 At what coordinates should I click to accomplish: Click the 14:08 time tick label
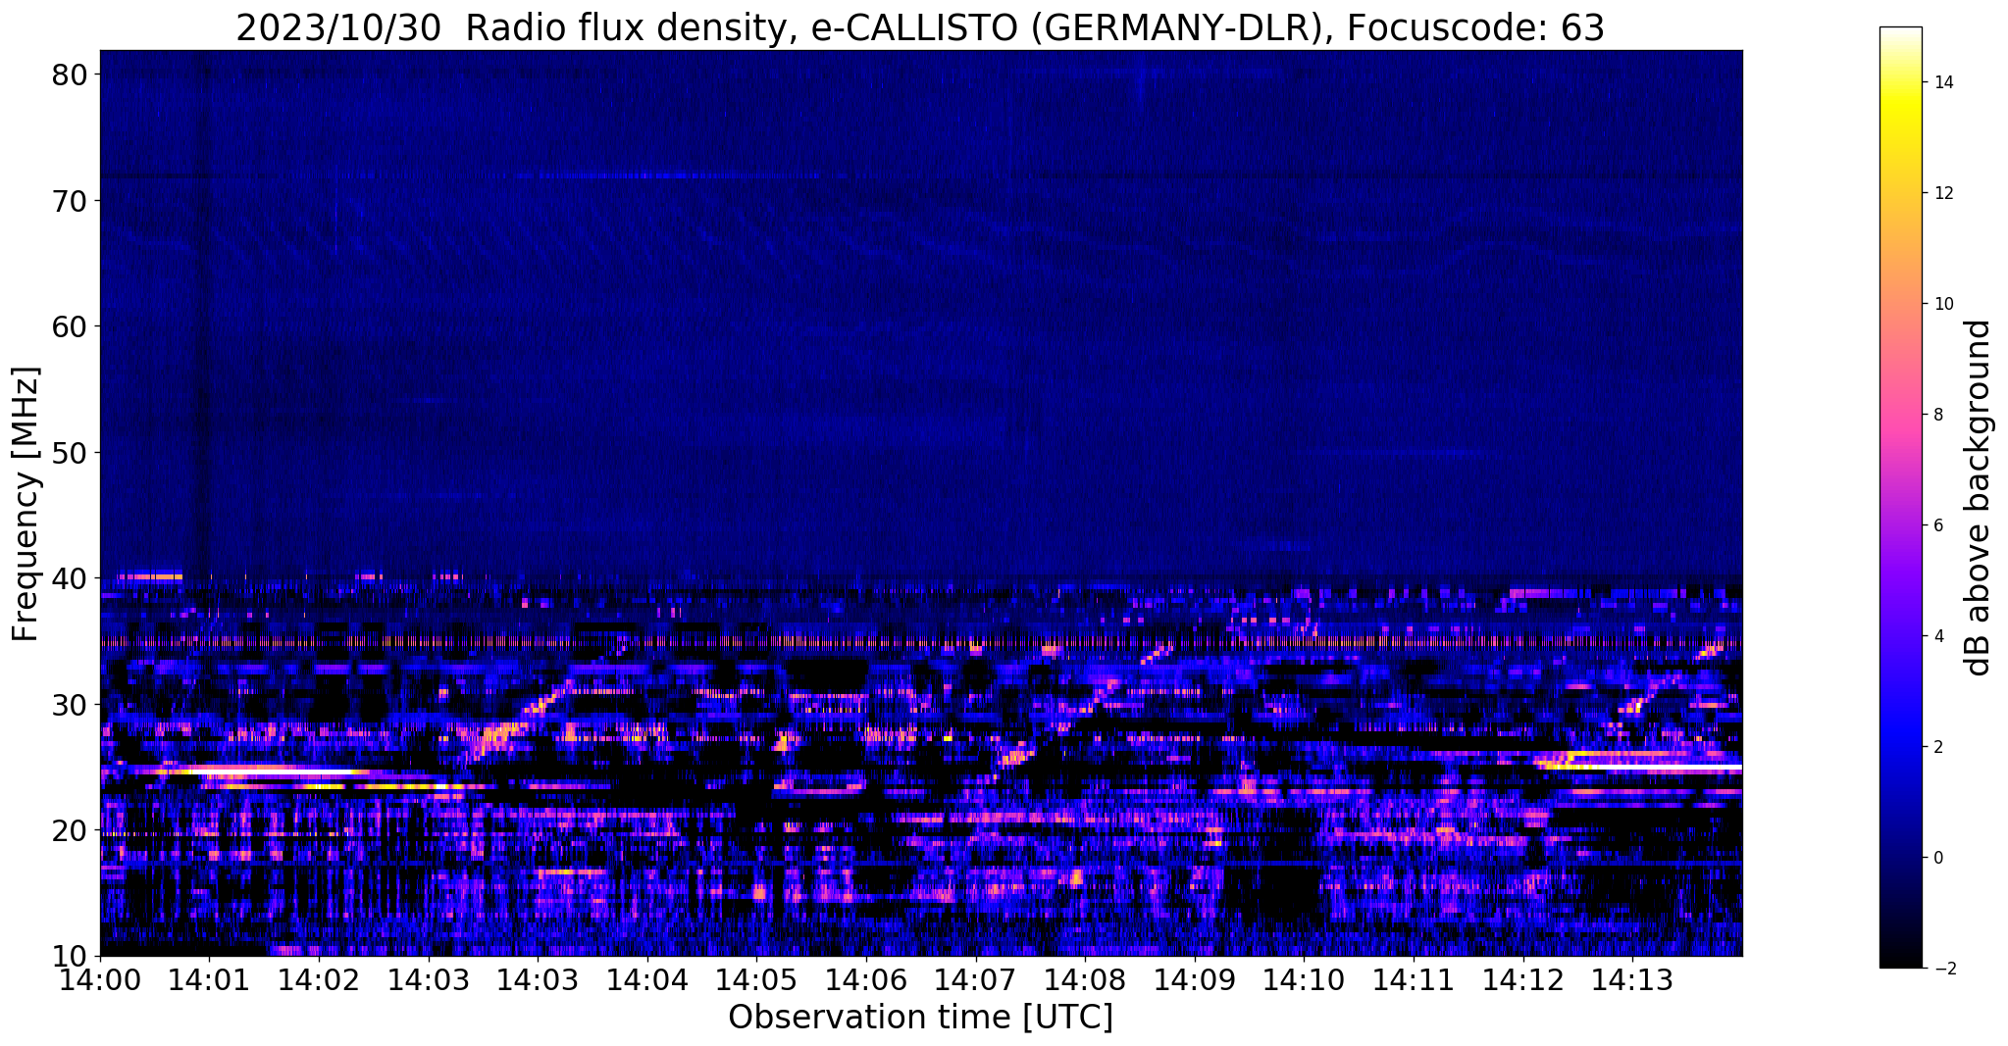1085,980
